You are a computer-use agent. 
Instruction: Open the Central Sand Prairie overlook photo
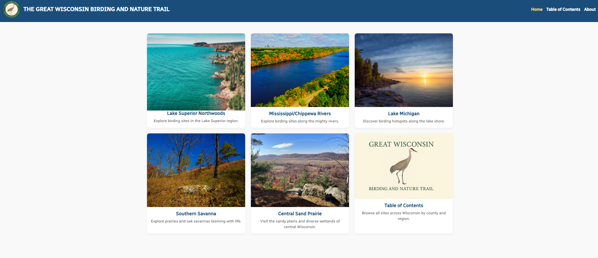pos(300,170)
